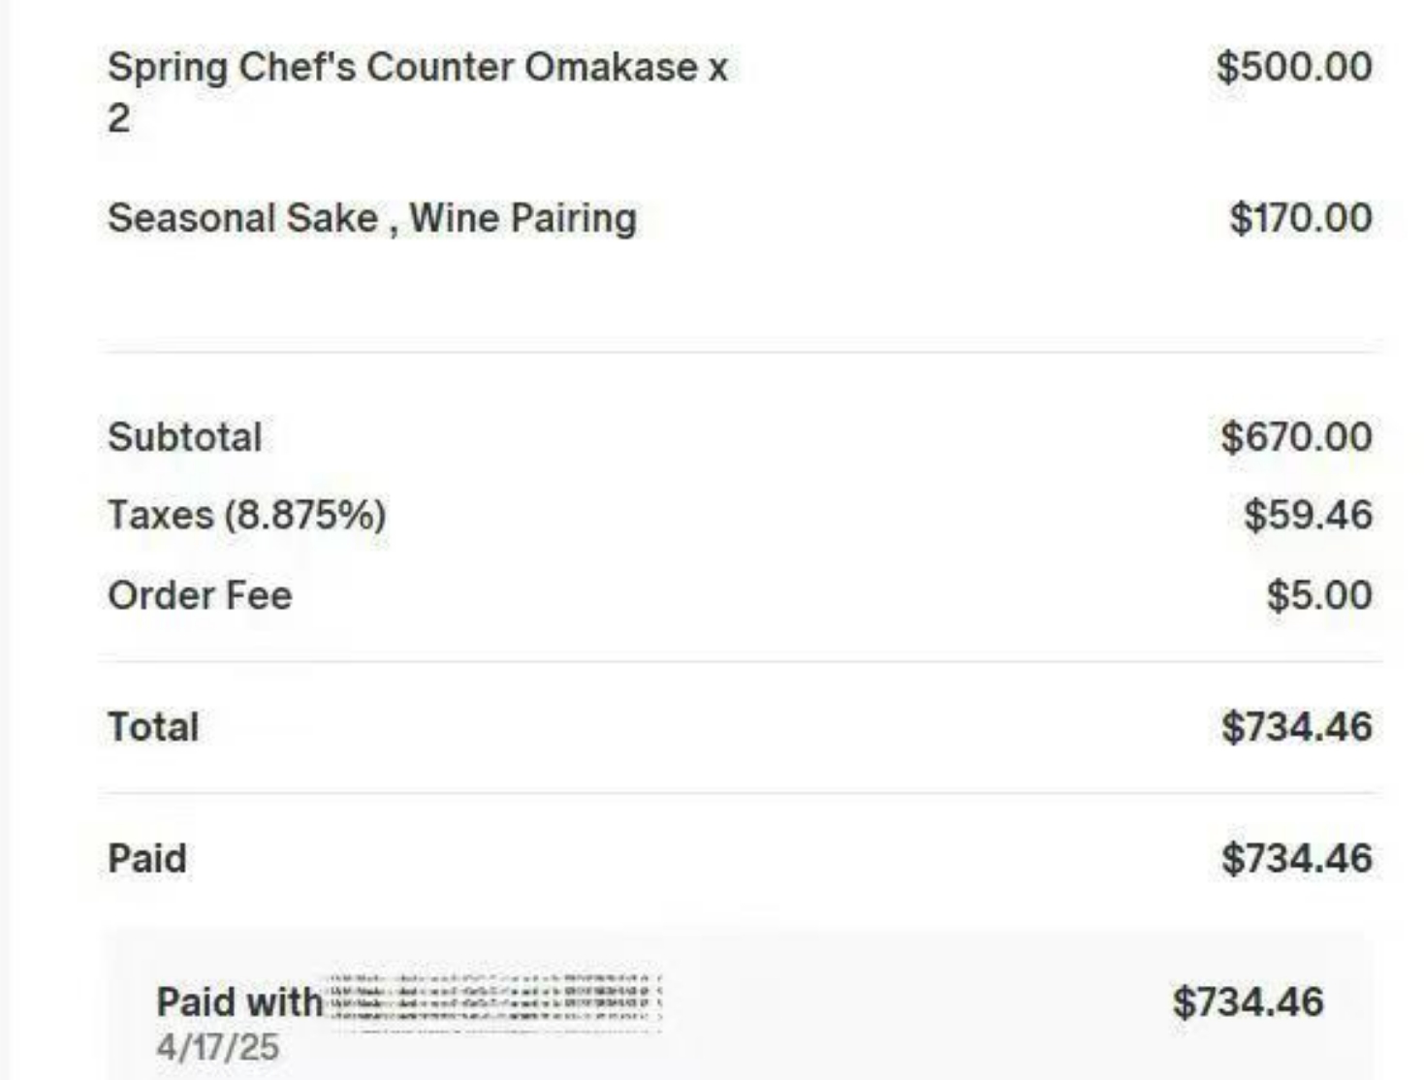Select the $170.00 pairing price
1424x1080 pixels.
(x=1301, y=217)
